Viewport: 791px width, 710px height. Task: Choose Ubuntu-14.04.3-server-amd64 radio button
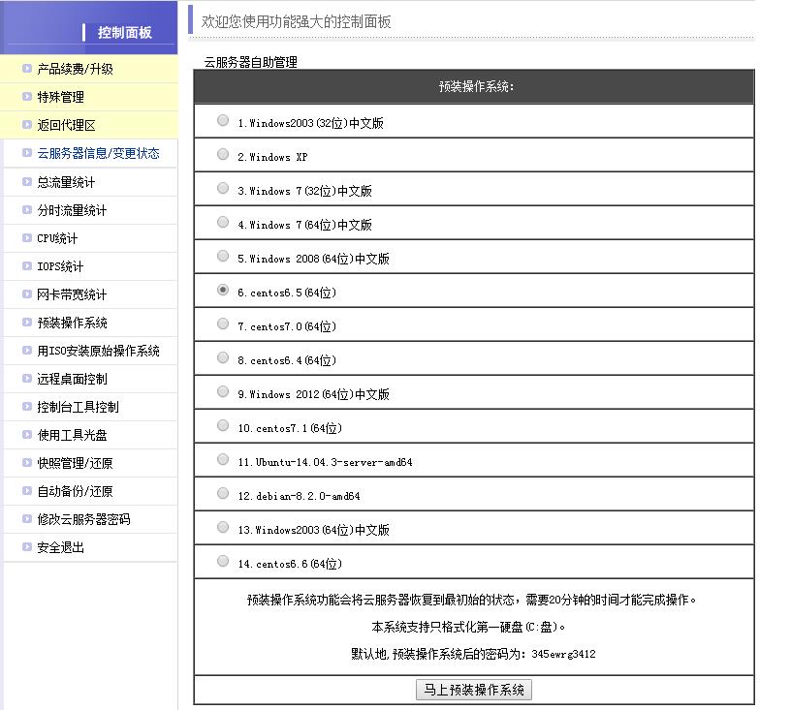pos(223,459)
